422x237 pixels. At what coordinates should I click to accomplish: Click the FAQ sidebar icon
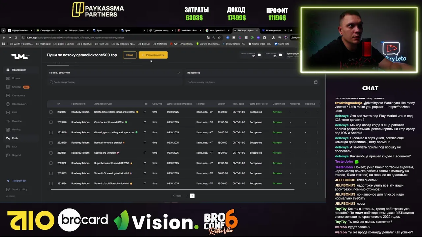tap(8, 147)
